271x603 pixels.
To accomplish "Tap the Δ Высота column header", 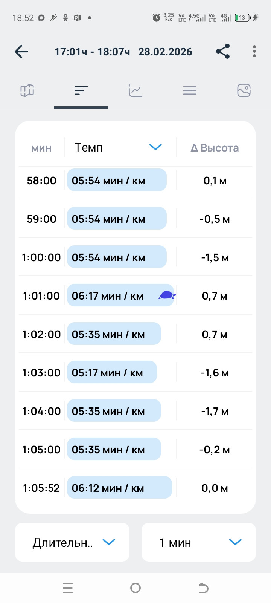I will (x=215, y=148).
